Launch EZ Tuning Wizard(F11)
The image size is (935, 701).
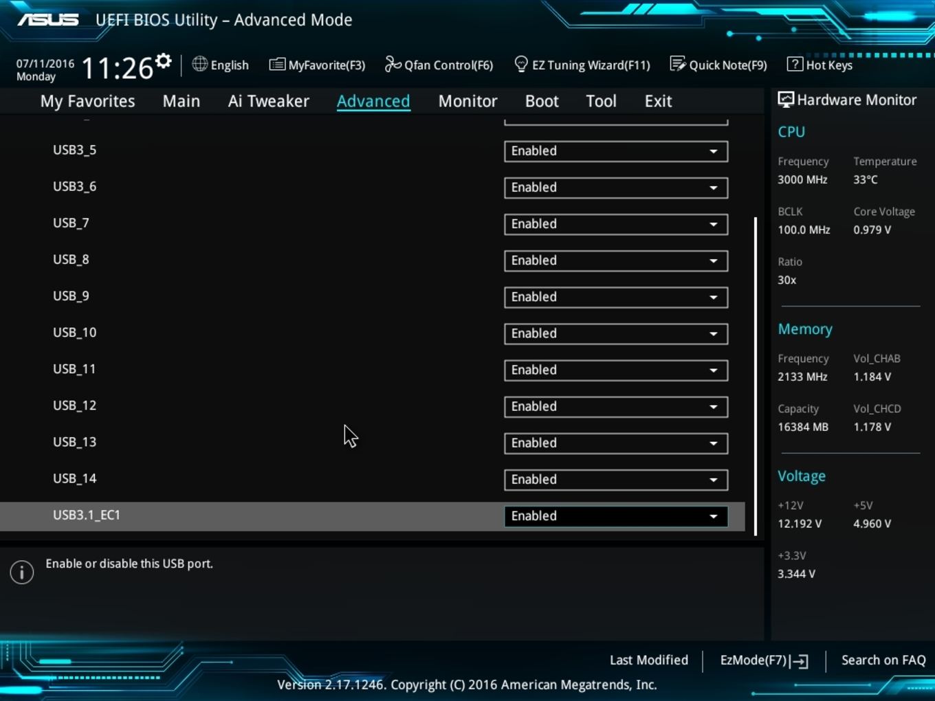582,65
